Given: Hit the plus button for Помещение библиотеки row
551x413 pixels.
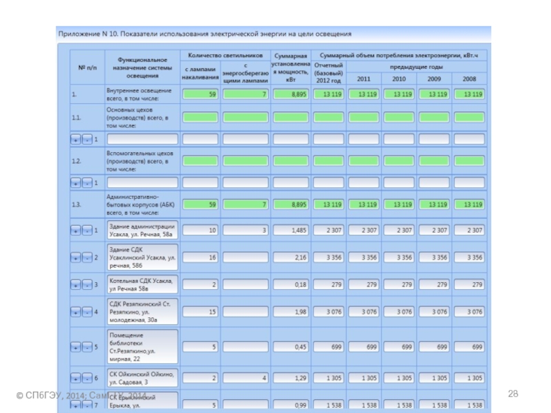Looking at the screenshot, I should coord(76,348).
